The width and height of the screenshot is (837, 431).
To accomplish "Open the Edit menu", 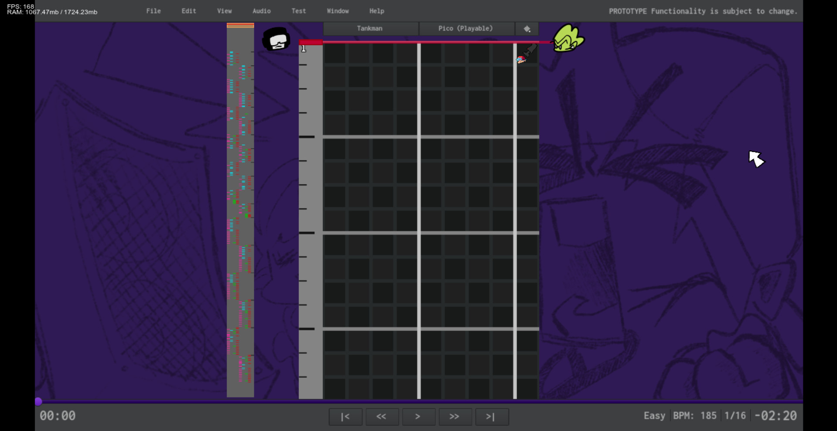I will point(189,11).
